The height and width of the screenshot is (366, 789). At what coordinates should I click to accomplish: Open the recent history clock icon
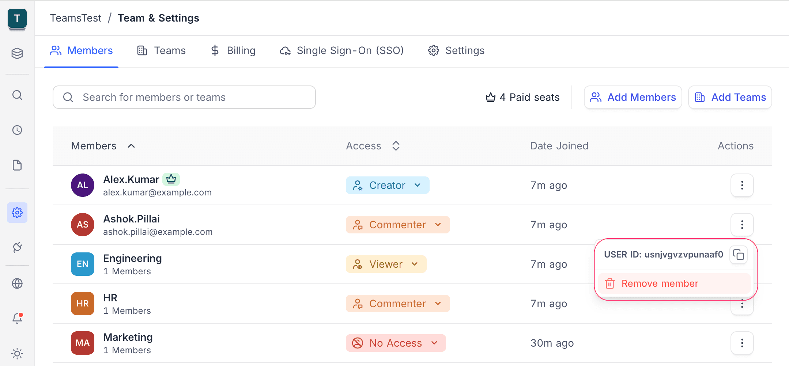[17, 130]
